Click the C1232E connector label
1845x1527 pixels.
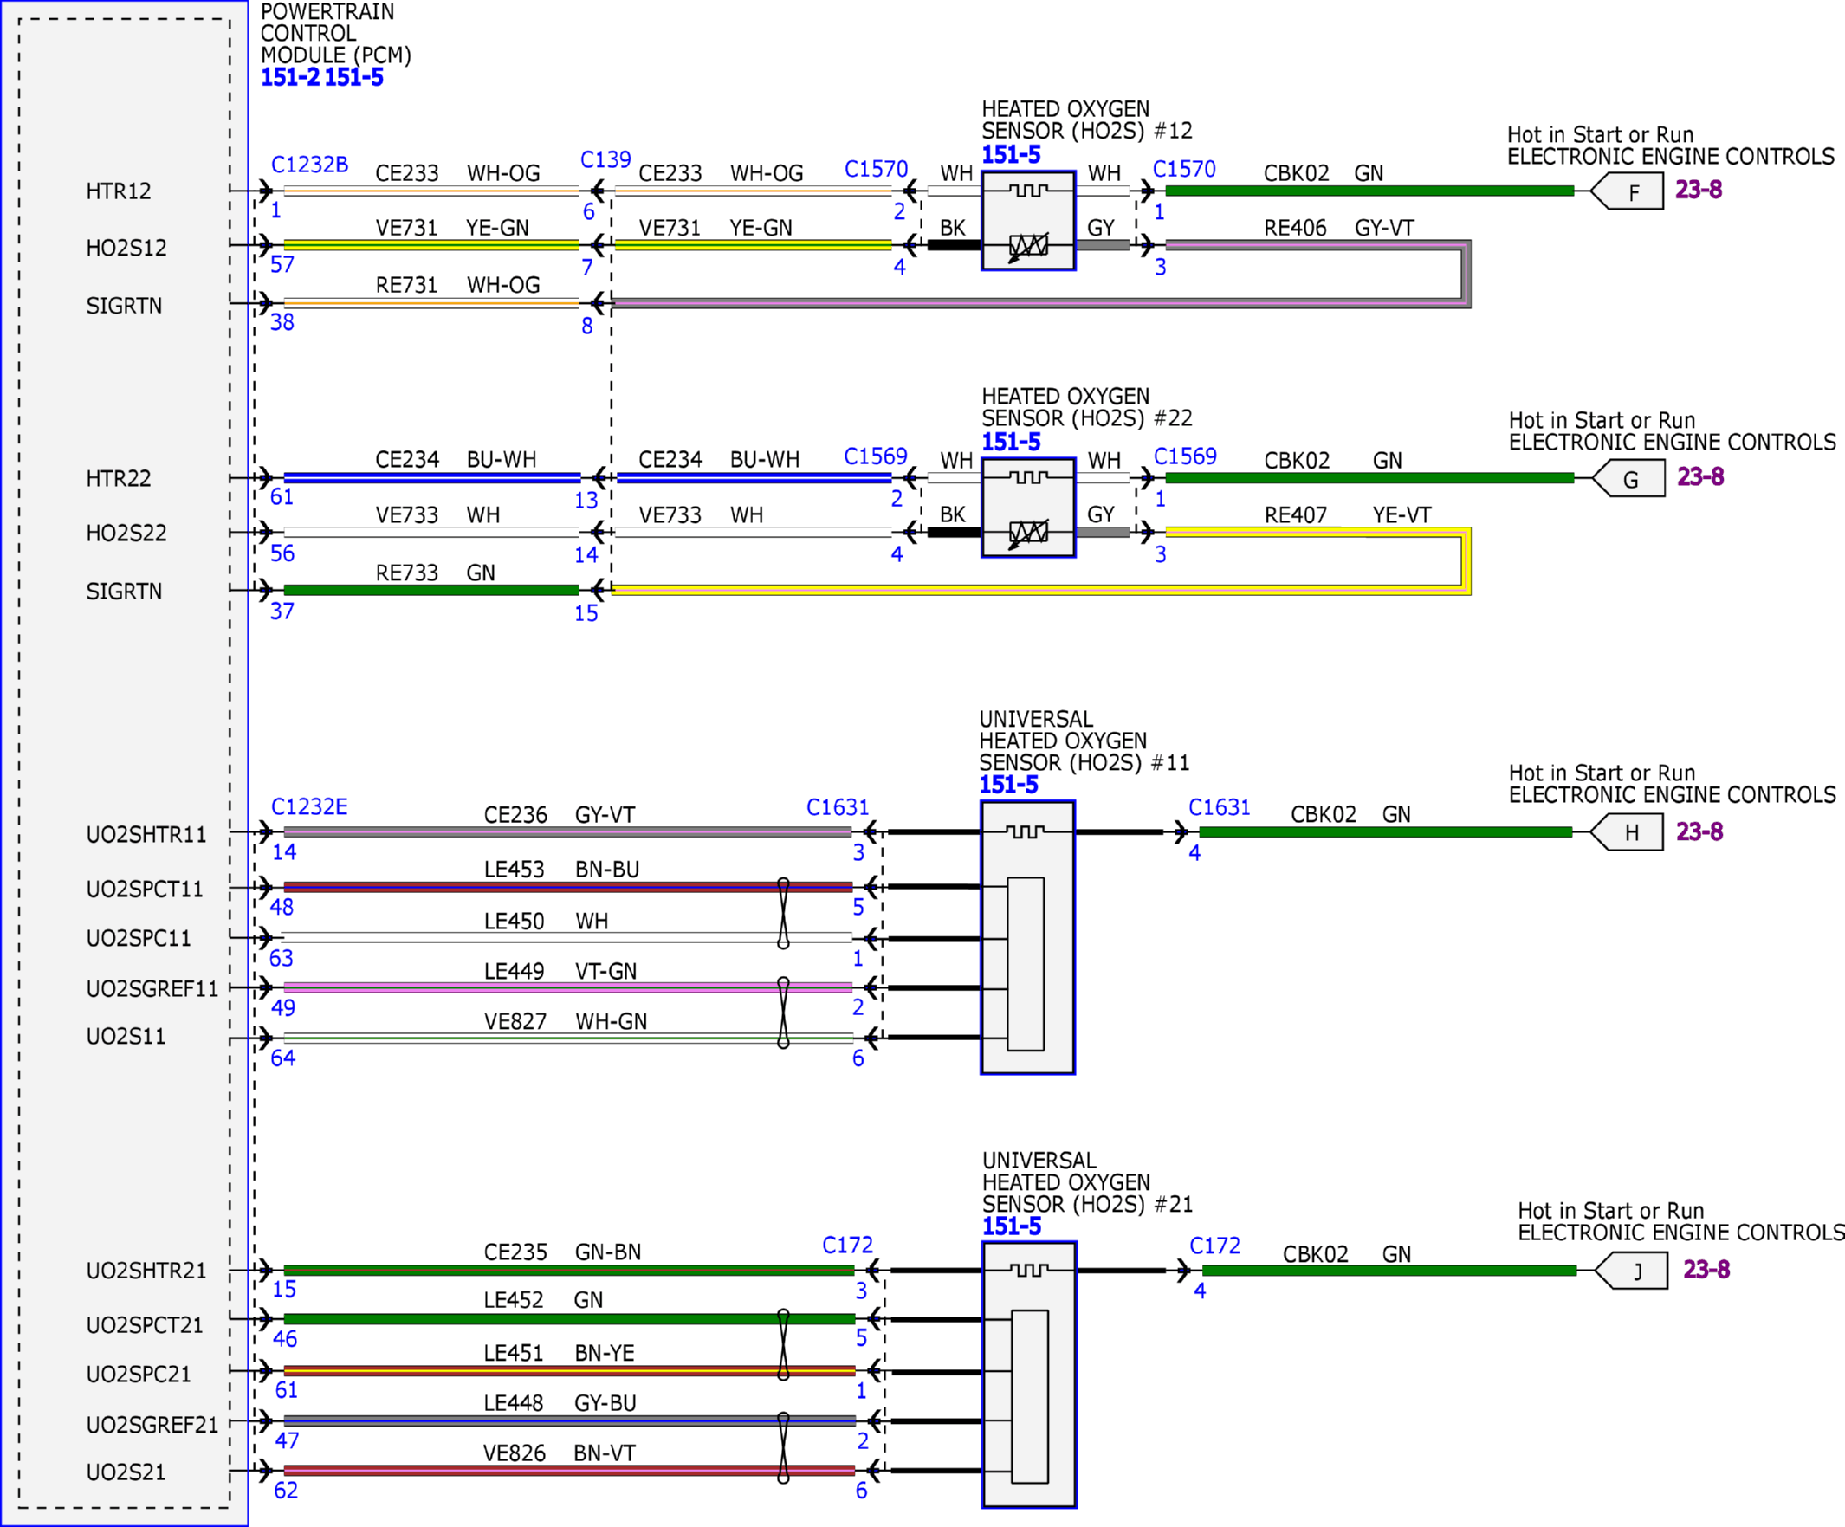pos(309,806)
